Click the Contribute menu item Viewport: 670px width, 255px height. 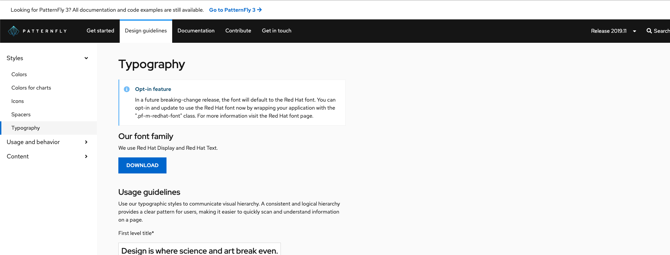[x=238, y=31]
